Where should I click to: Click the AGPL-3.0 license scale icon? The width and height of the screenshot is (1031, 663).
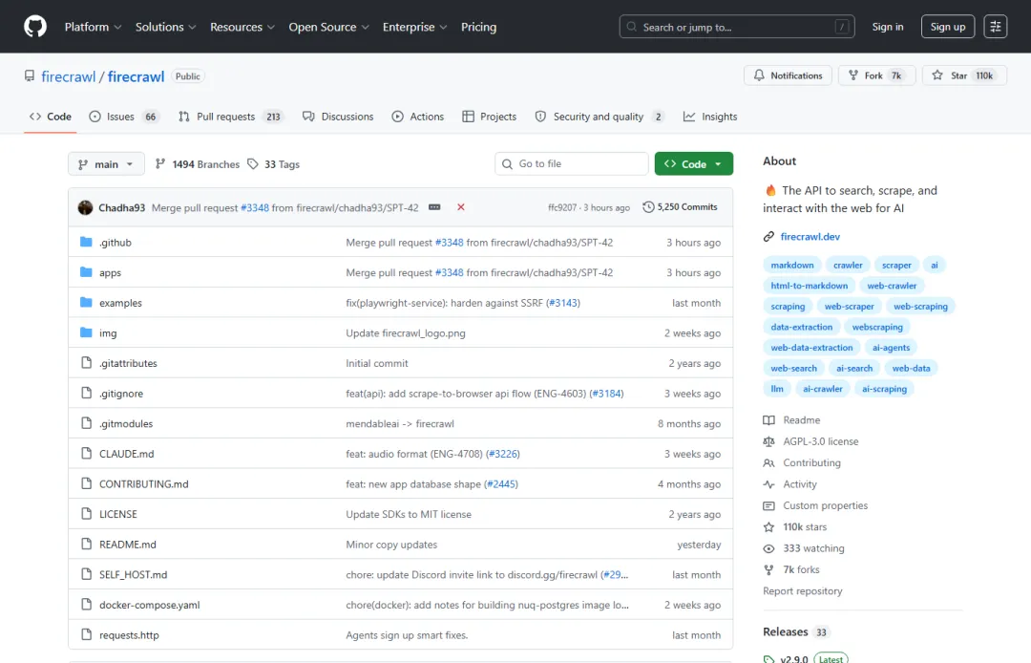coord(768,441)
